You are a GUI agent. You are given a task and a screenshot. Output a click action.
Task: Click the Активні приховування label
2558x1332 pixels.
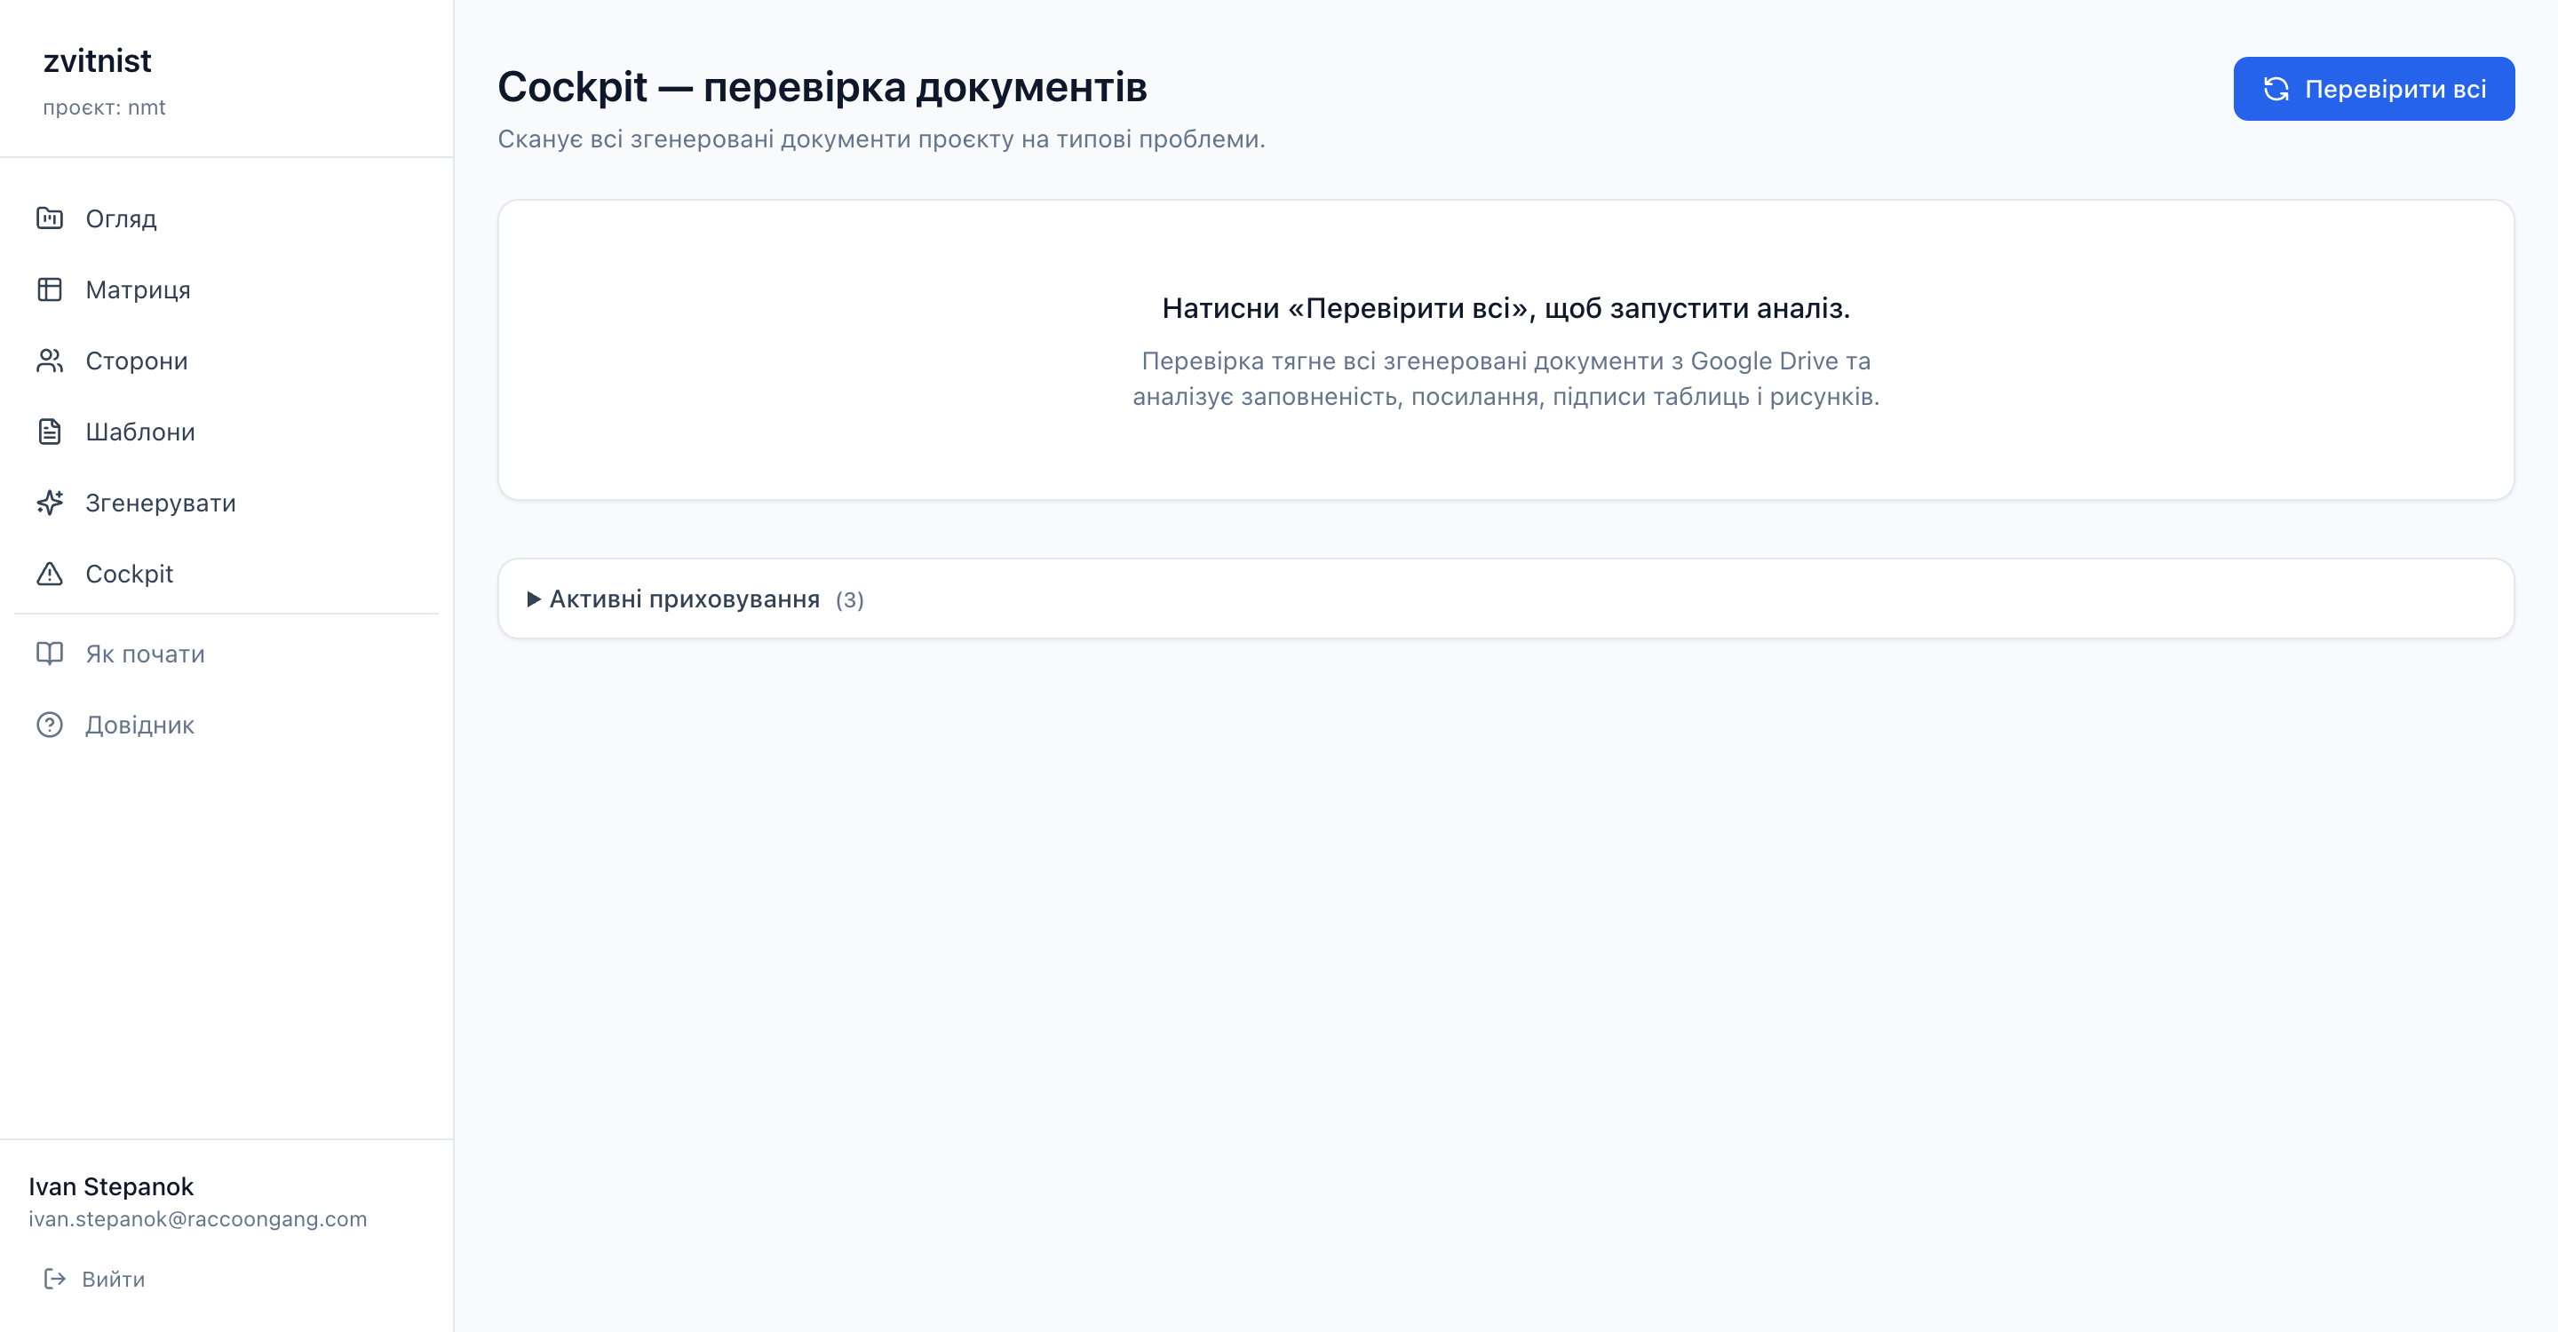pos(684,599)
